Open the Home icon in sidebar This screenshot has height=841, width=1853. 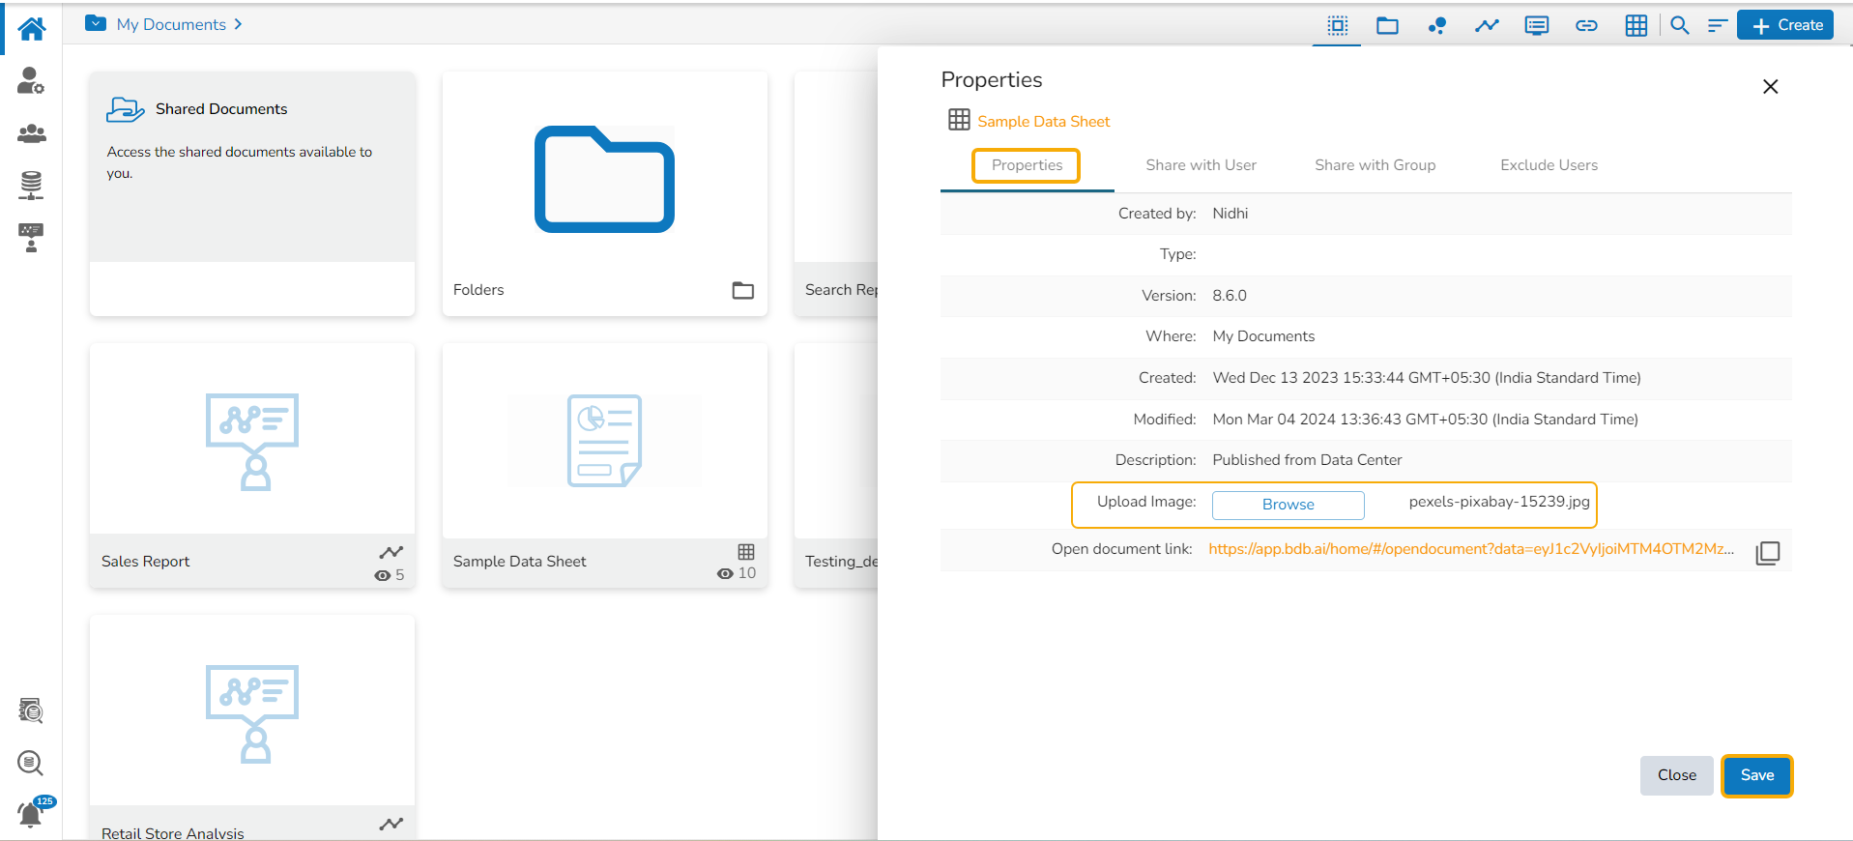click(31, 29)
